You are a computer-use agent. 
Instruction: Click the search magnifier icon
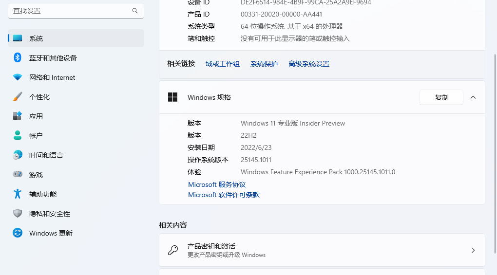click(x=135, y=11)
